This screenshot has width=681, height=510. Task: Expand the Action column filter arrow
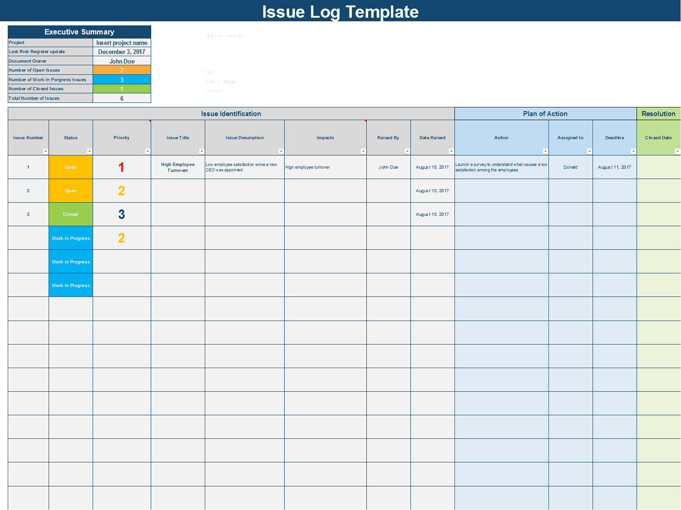(x=545, y=151)
